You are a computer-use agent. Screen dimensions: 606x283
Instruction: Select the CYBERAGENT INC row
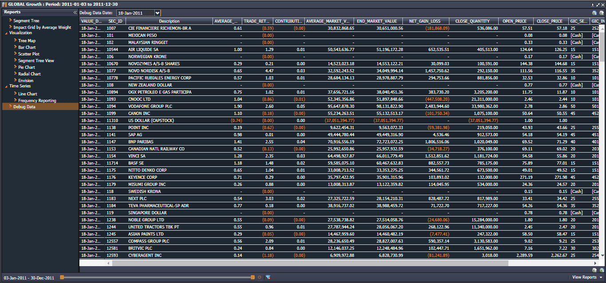pyautogui.click(x=340, y=255)
